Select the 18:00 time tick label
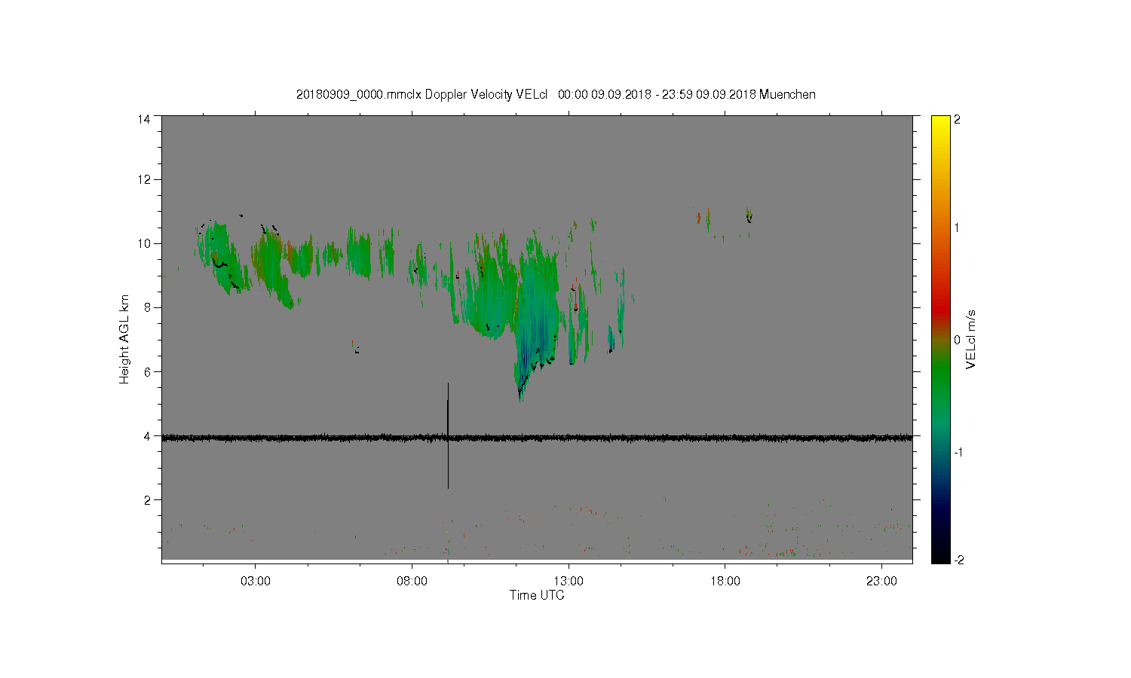 click(725, 582)
